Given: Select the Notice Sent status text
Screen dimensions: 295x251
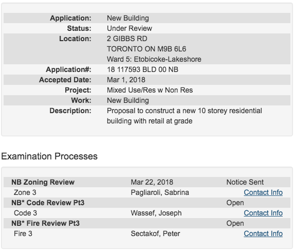Looking at the screenshot, I should pyautogui.click(x=245, y=182).
